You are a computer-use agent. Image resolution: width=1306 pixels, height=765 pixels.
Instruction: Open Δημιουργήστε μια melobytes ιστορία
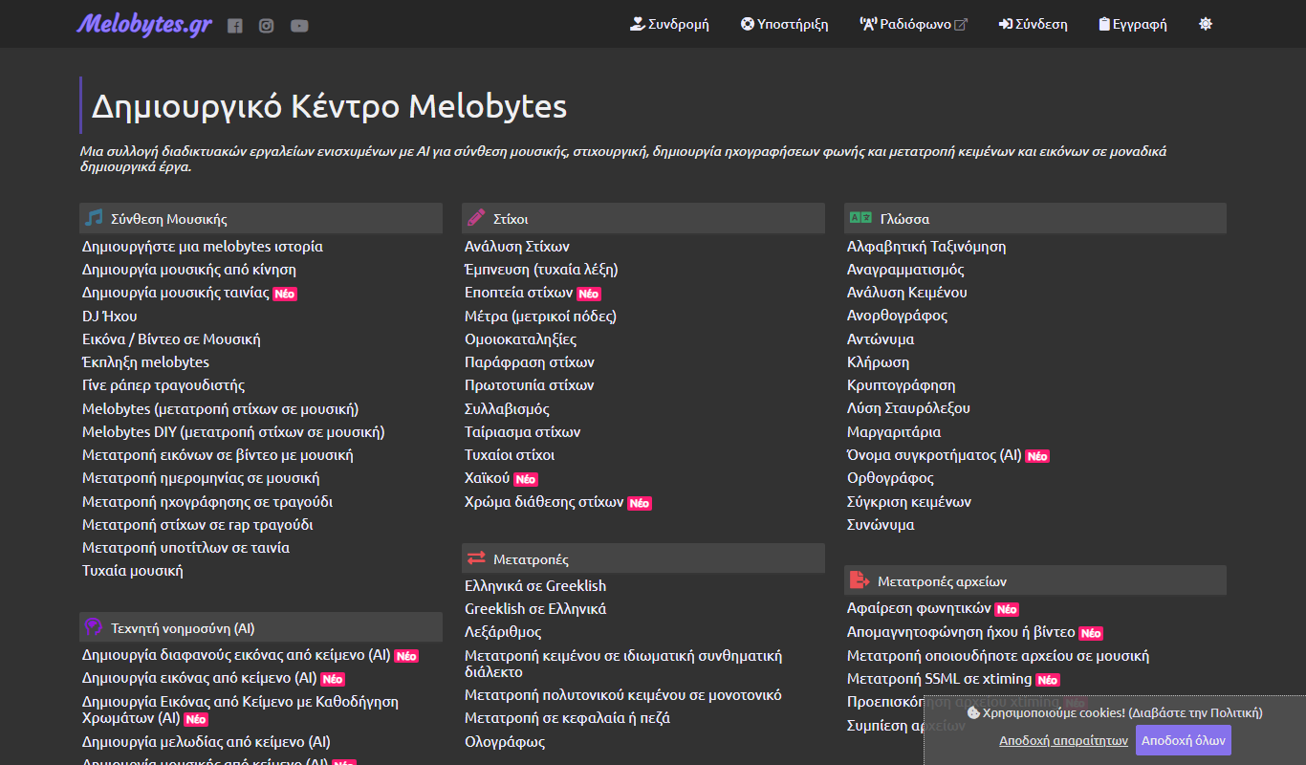(203, 246)
